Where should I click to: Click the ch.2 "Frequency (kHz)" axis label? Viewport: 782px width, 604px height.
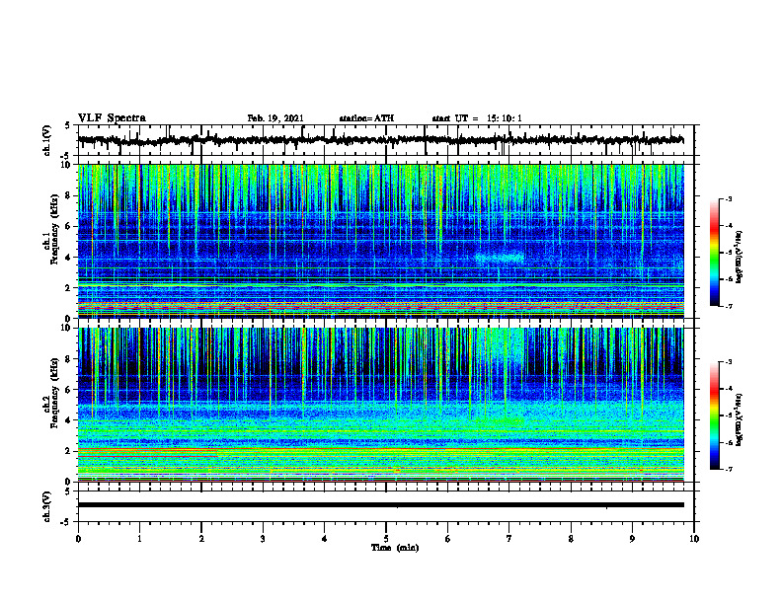54,393
